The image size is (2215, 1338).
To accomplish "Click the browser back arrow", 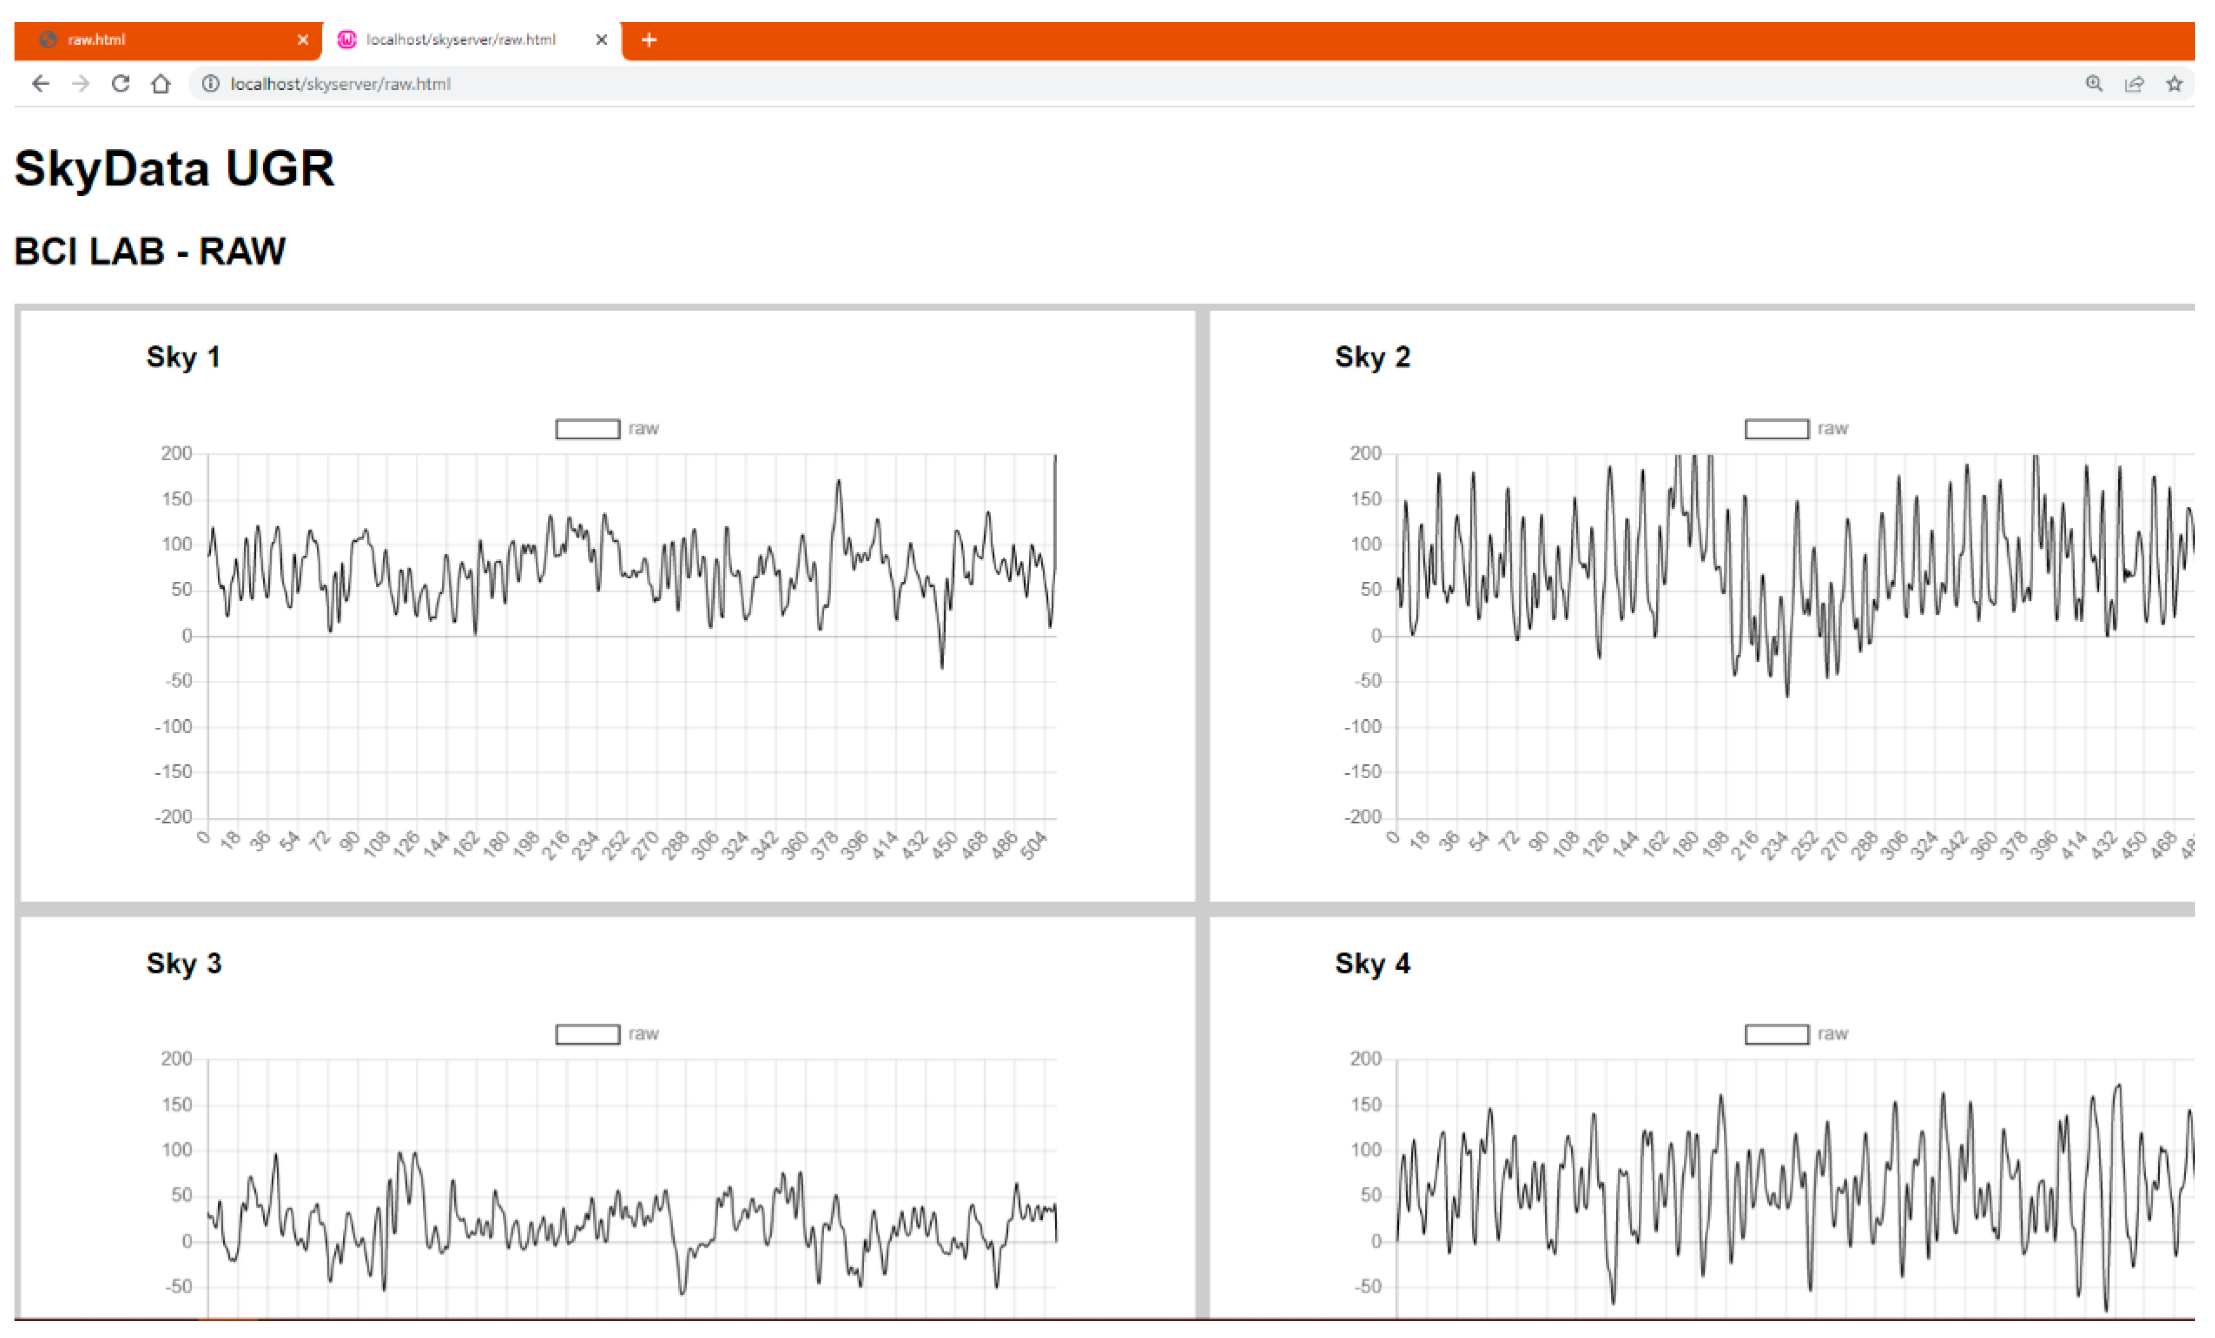I will (40, 84).
